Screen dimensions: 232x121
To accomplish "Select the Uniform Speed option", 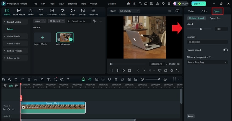I will tap(196, 18).
